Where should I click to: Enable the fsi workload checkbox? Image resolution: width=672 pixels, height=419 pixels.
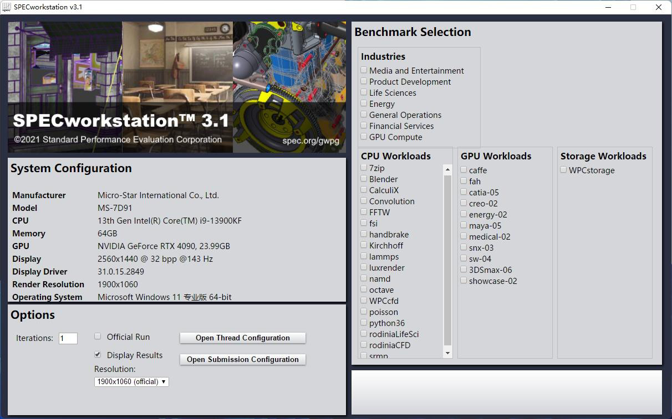(364, 223)
